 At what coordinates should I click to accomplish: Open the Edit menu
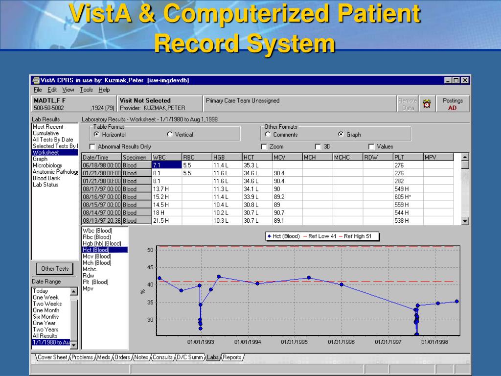coord(52,90)
